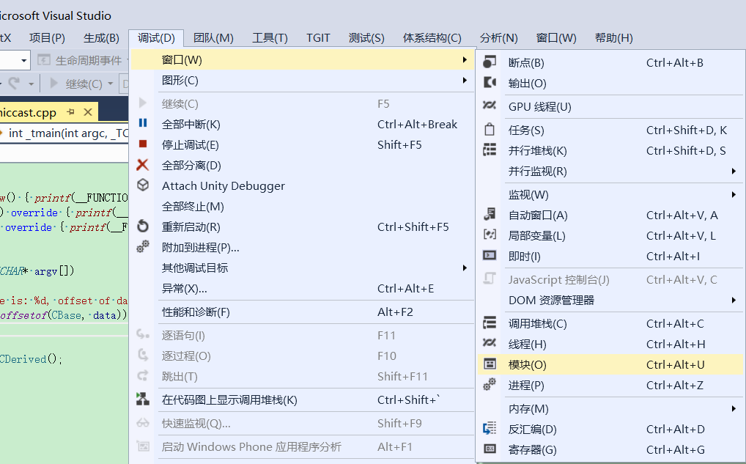Select 模块(O) in the Windows submenu
Screen dimensions: 746x464
(x=610, y=364)
